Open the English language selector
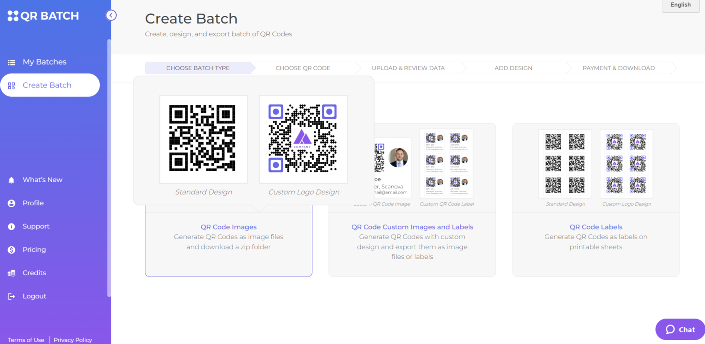 point(681,5)
